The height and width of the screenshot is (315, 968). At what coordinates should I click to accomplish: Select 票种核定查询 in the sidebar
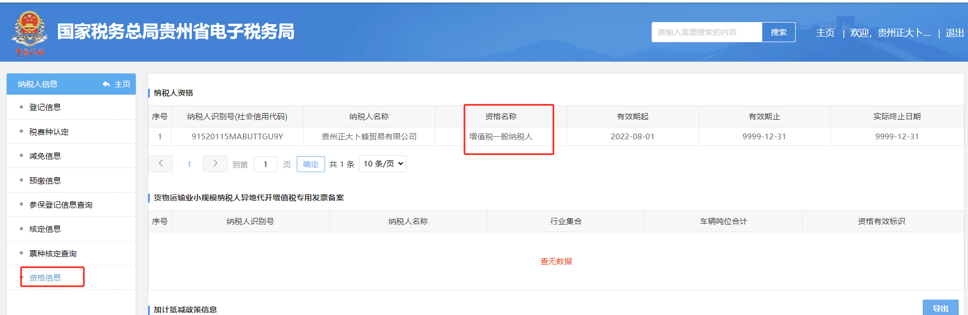53,254
